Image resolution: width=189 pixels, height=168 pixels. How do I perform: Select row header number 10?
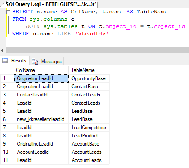[x=7, y=152]
